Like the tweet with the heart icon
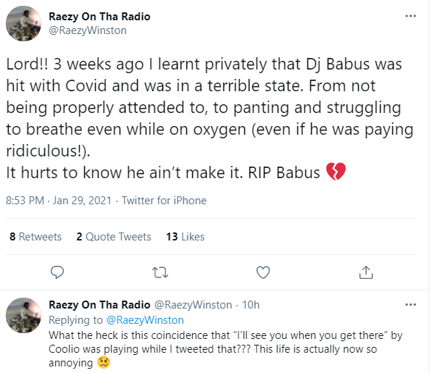Viewport: 435px width, 373px height. point(264,272)
